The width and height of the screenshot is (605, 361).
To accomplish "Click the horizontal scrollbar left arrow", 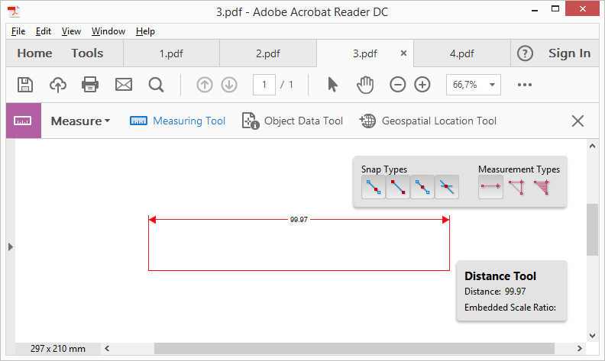I will click(107, 349).
